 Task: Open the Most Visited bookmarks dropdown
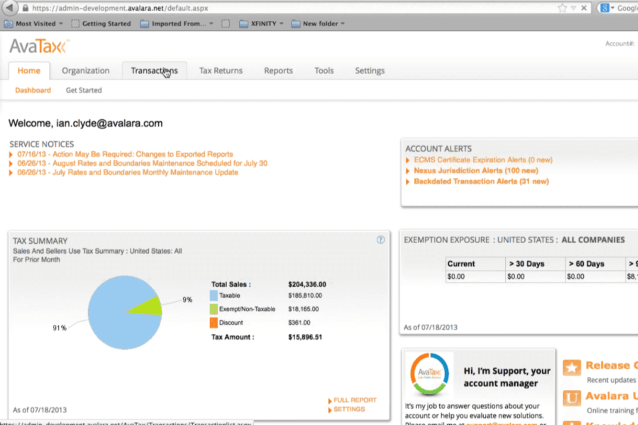coord(34,24)
